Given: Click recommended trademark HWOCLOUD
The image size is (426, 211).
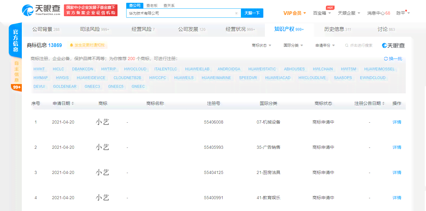Looking at the screenshot, I should (x=135, y=69).
